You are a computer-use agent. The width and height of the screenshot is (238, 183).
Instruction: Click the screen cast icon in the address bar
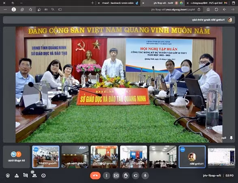(60, 10)
